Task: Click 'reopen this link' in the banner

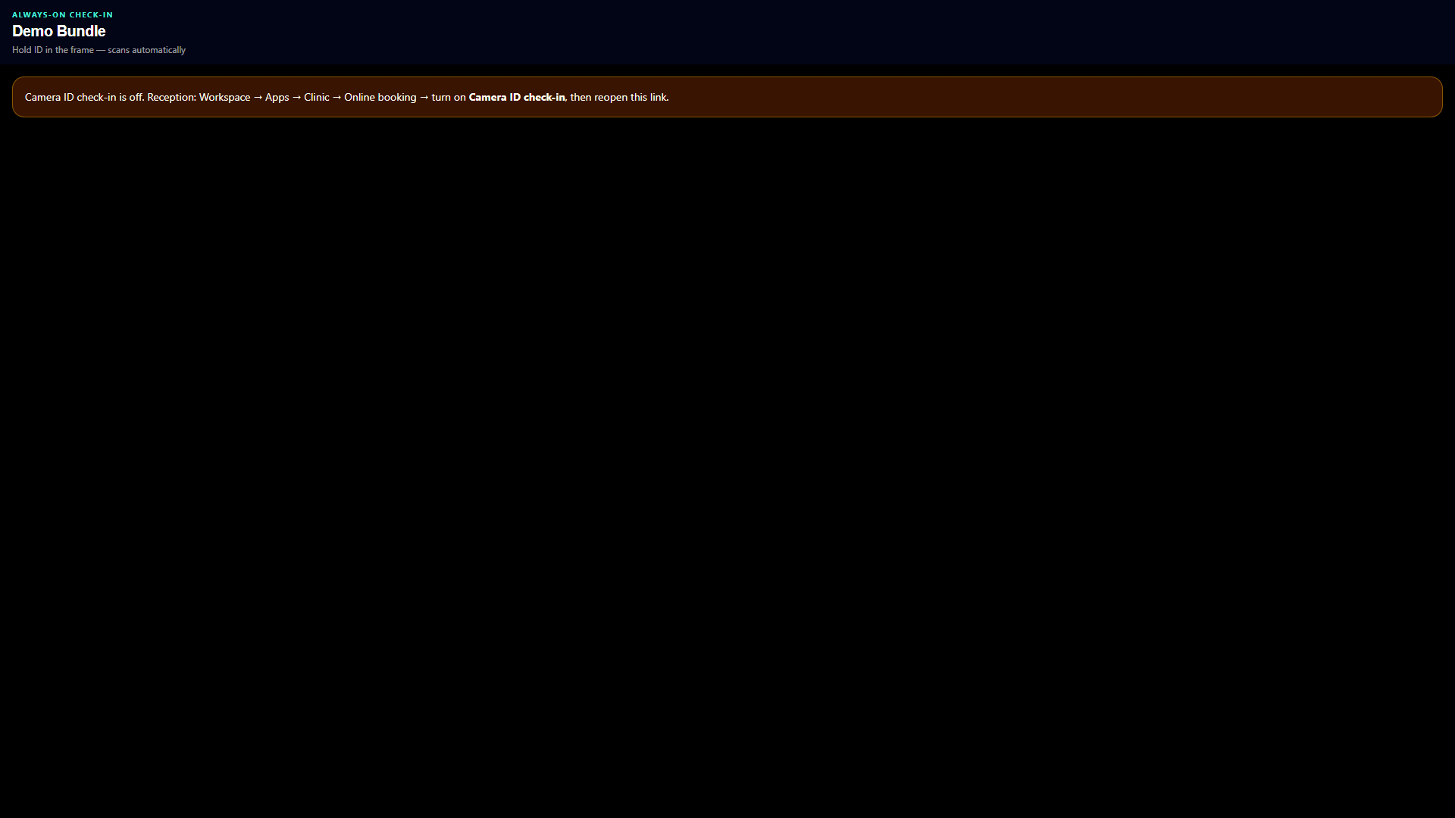Action: [x=630, y=97]
